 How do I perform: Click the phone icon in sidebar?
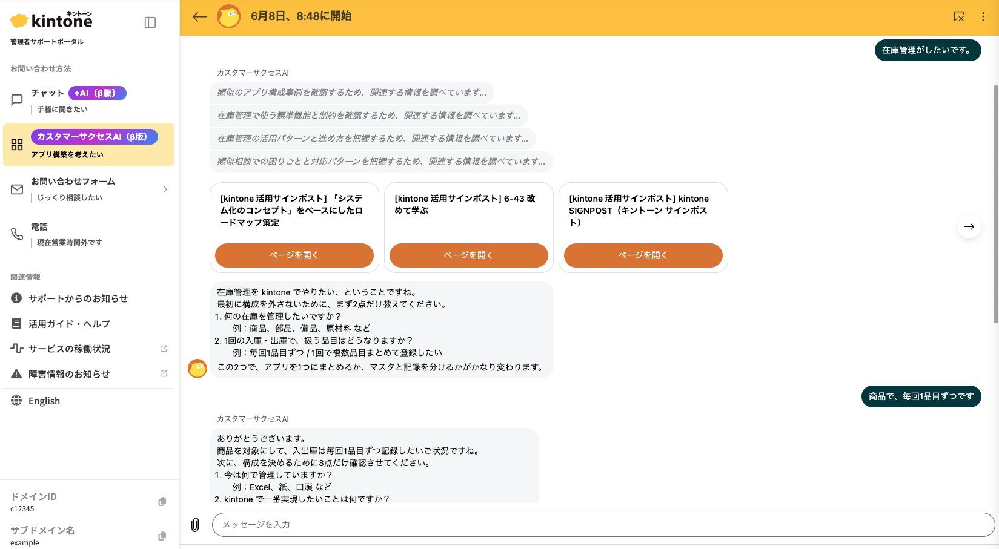coord(17,234)
